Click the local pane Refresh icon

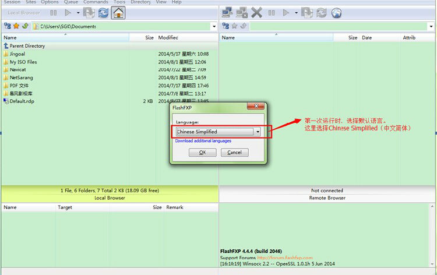(103, 12)
